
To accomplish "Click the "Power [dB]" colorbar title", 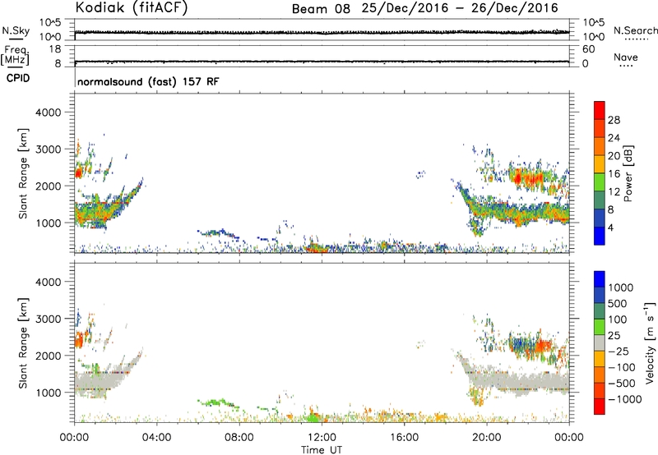I will [x=628, y=173].
